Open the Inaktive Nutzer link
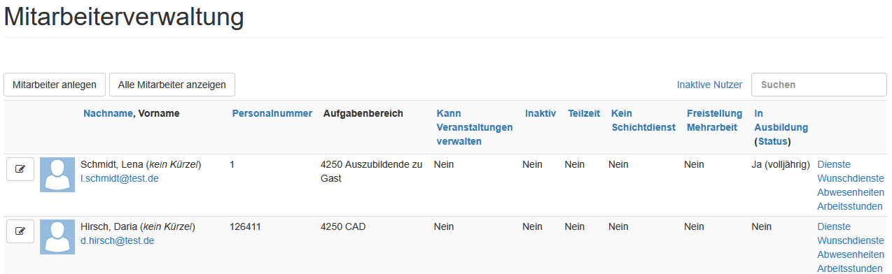Viewport: 892px width, 274px height. pos(709,85)
